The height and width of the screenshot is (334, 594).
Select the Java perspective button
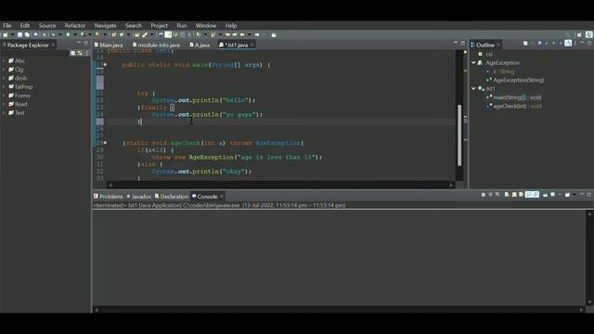(x=589, y=34)
